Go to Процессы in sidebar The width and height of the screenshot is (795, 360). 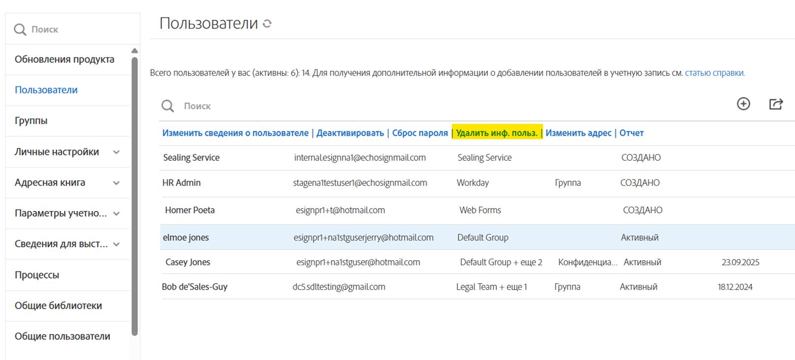[x=37, y=275]
